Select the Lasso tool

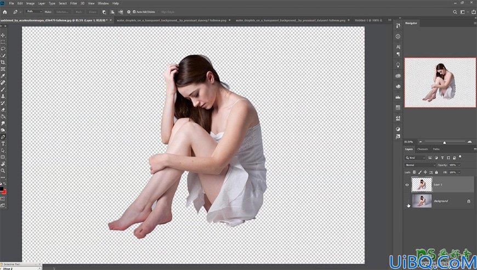(x=3, y=49)
